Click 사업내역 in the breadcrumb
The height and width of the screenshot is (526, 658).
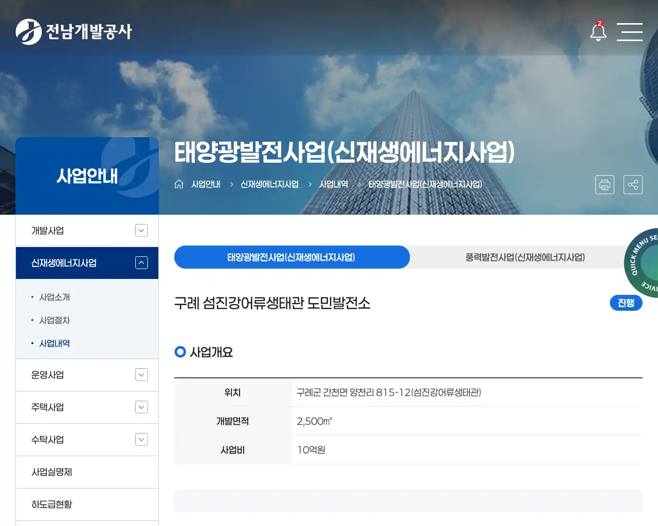coord(334,184)
